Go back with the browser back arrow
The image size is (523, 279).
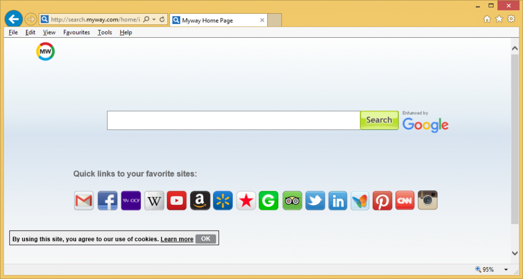(14, 19)
